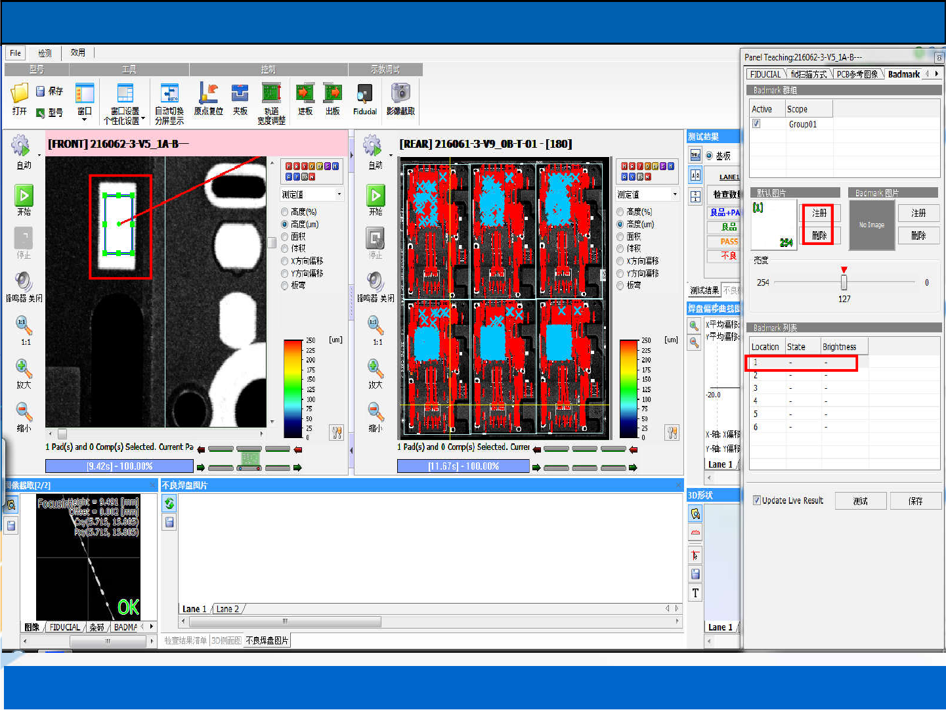Image resolution: width=946 pixels, height=710 pixels.
Task: Click the 原点复位 origin reset icon
Action: [x=208, y=94]
